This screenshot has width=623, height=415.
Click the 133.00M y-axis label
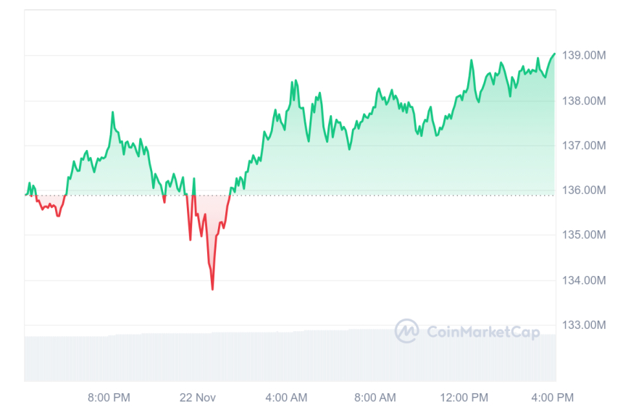click(585, 325)
